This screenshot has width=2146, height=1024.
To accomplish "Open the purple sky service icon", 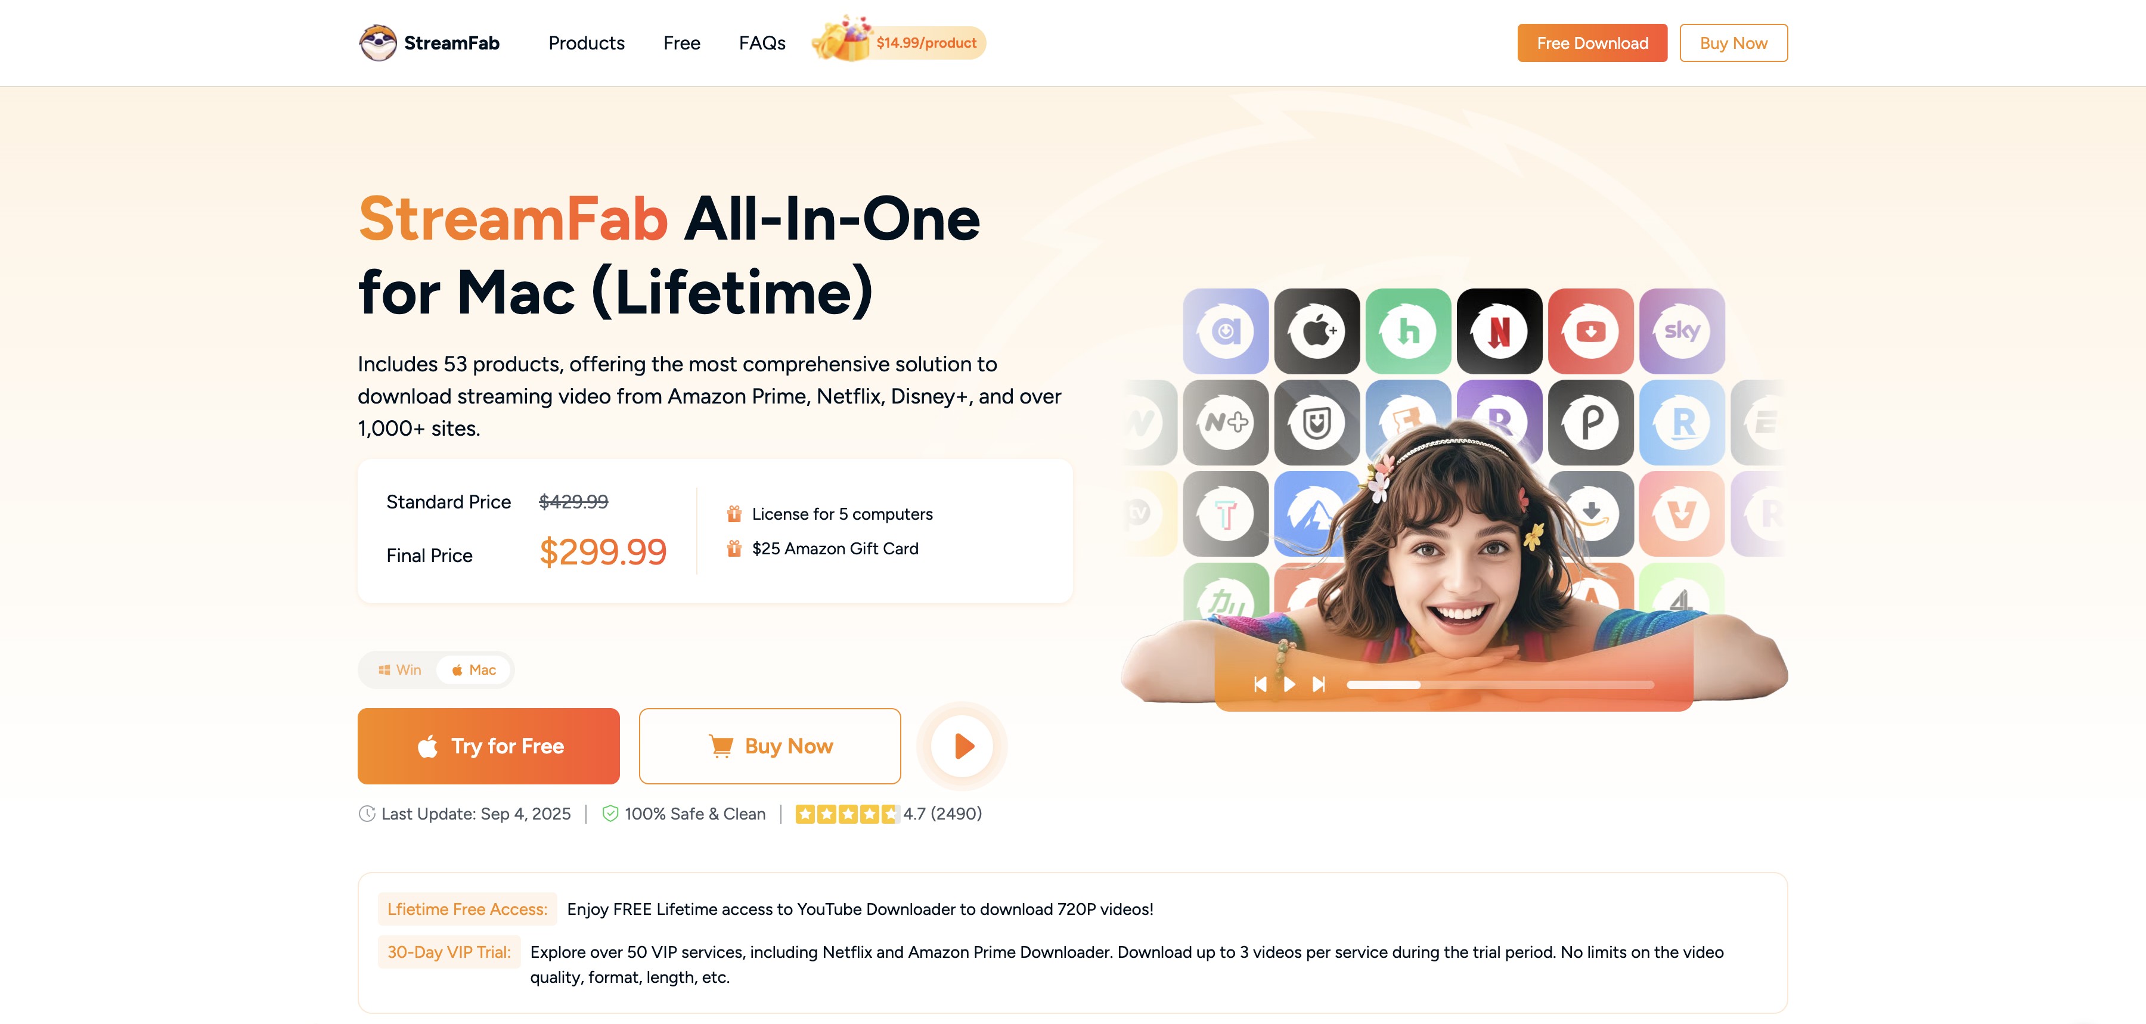I will pyautogui.click(x=1682, y=331).
